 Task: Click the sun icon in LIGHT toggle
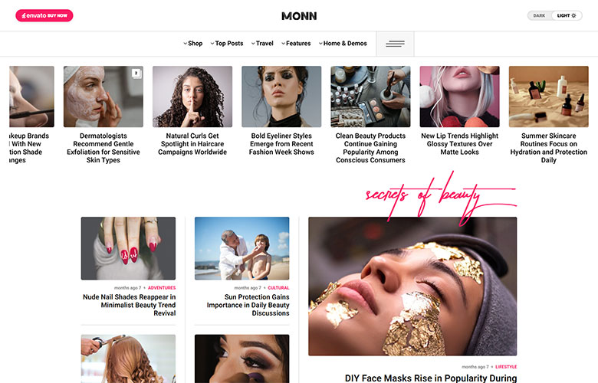574,15
